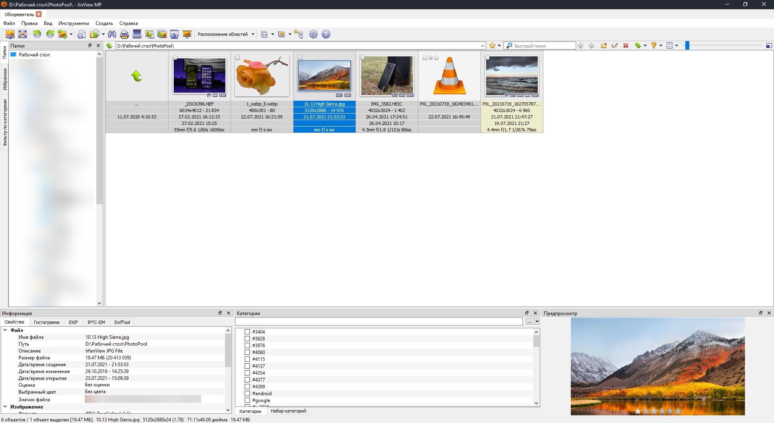Start slideshow with the presentation icon
Viewport: 774px width, 423px height.
tap(187, 34)
